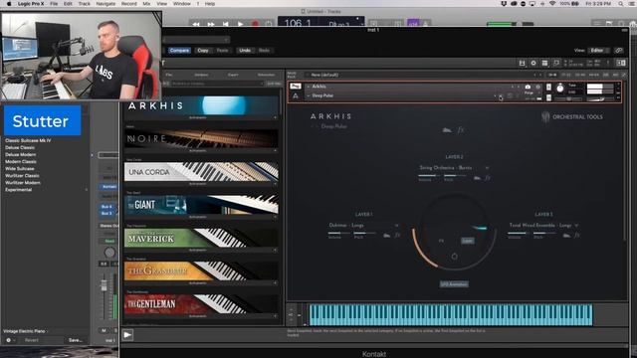Screen dimensions: 637x358
Task: Click the fx icon of Layer 2
Action: pyautogui.click(x=487, y=178)
